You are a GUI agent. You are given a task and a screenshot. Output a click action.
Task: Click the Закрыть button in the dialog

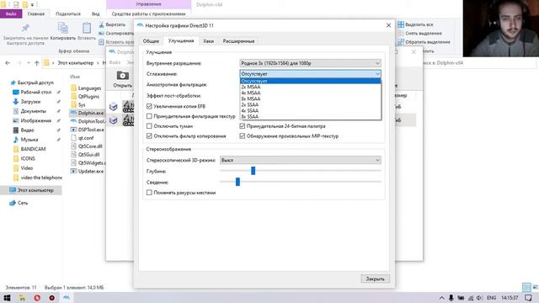click(375, 279)
